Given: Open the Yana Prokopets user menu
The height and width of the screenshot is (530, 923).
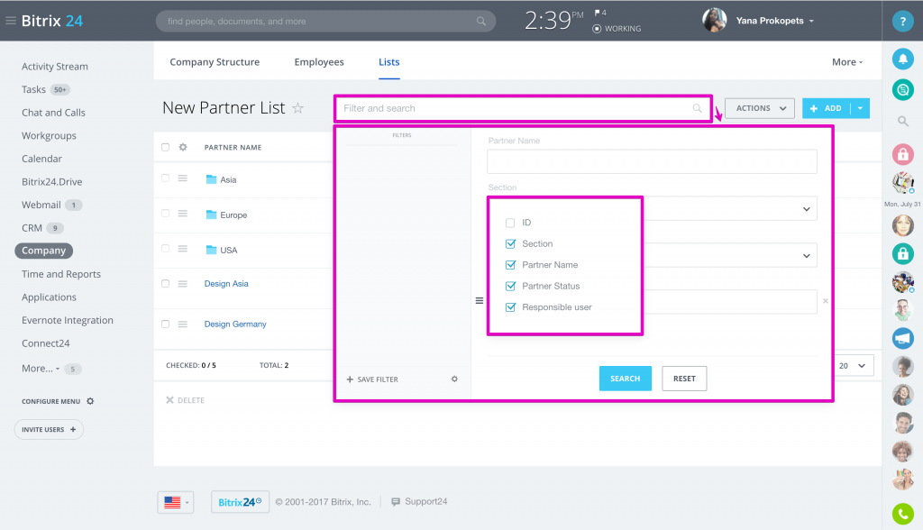Looking at the screenshot, I should point(774,21).
